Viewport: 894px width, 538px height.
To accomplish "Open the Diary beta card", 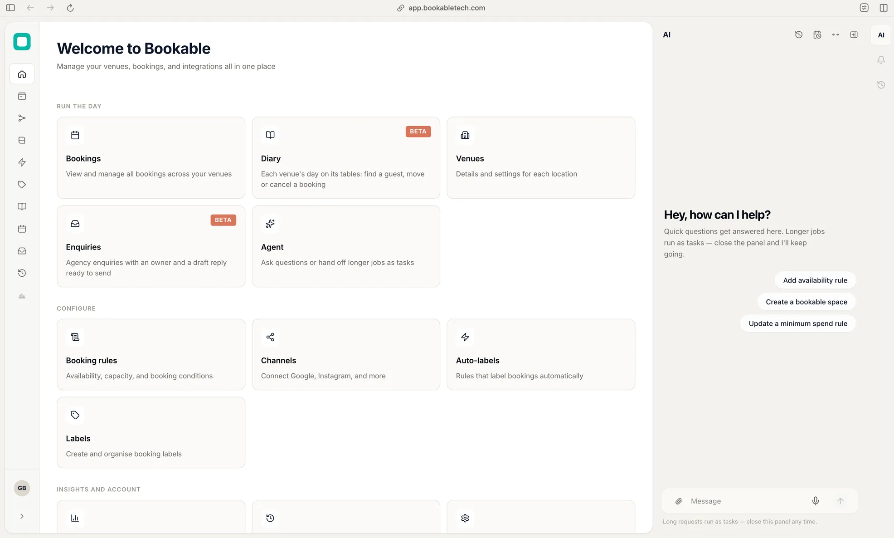I will click(x=346, y=158).
